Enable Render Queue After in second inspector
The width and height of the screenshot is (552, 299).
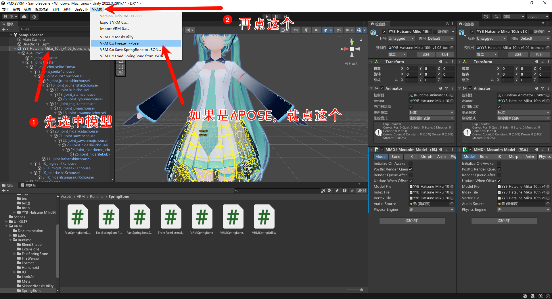(499, 175)
